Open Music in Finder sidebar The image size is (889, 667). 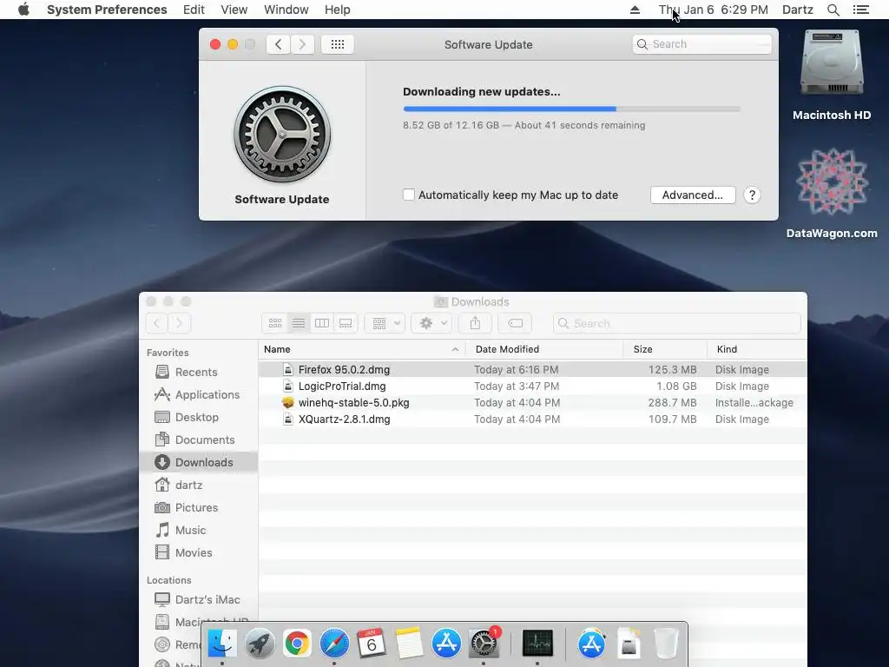(x=199, y=531)
